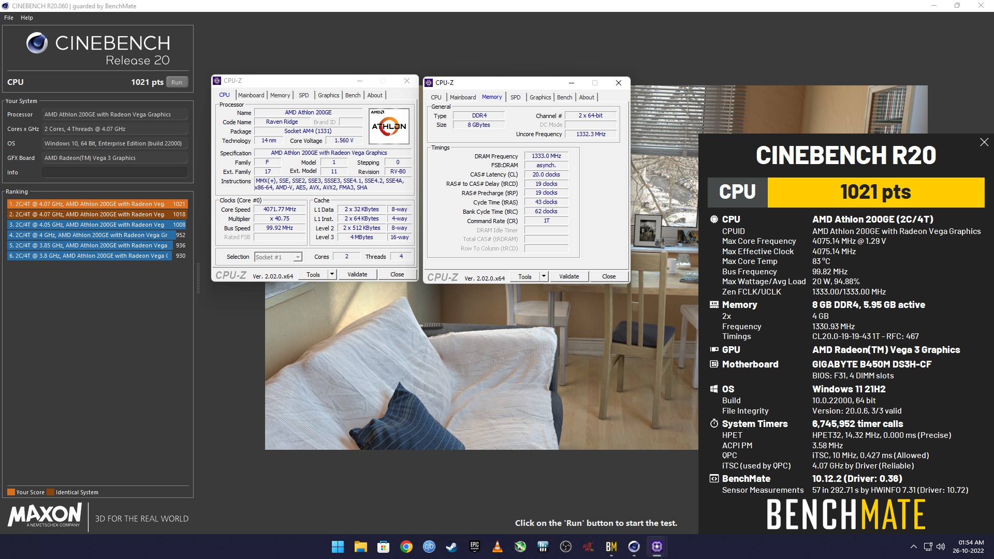Click the Cinebench logo sphere icon
994x559 pixels.
coord(37,43)
